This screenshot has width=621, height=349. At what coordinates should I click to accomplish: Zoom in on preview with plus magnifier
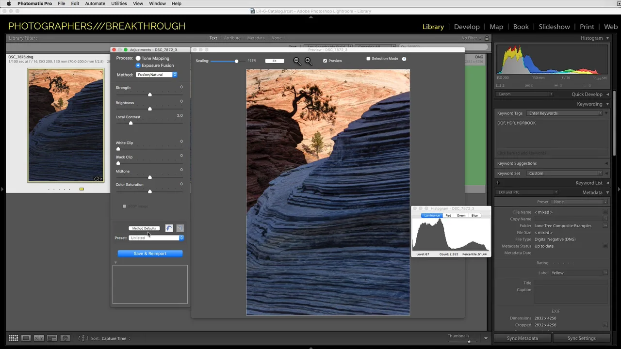[308, 61]
